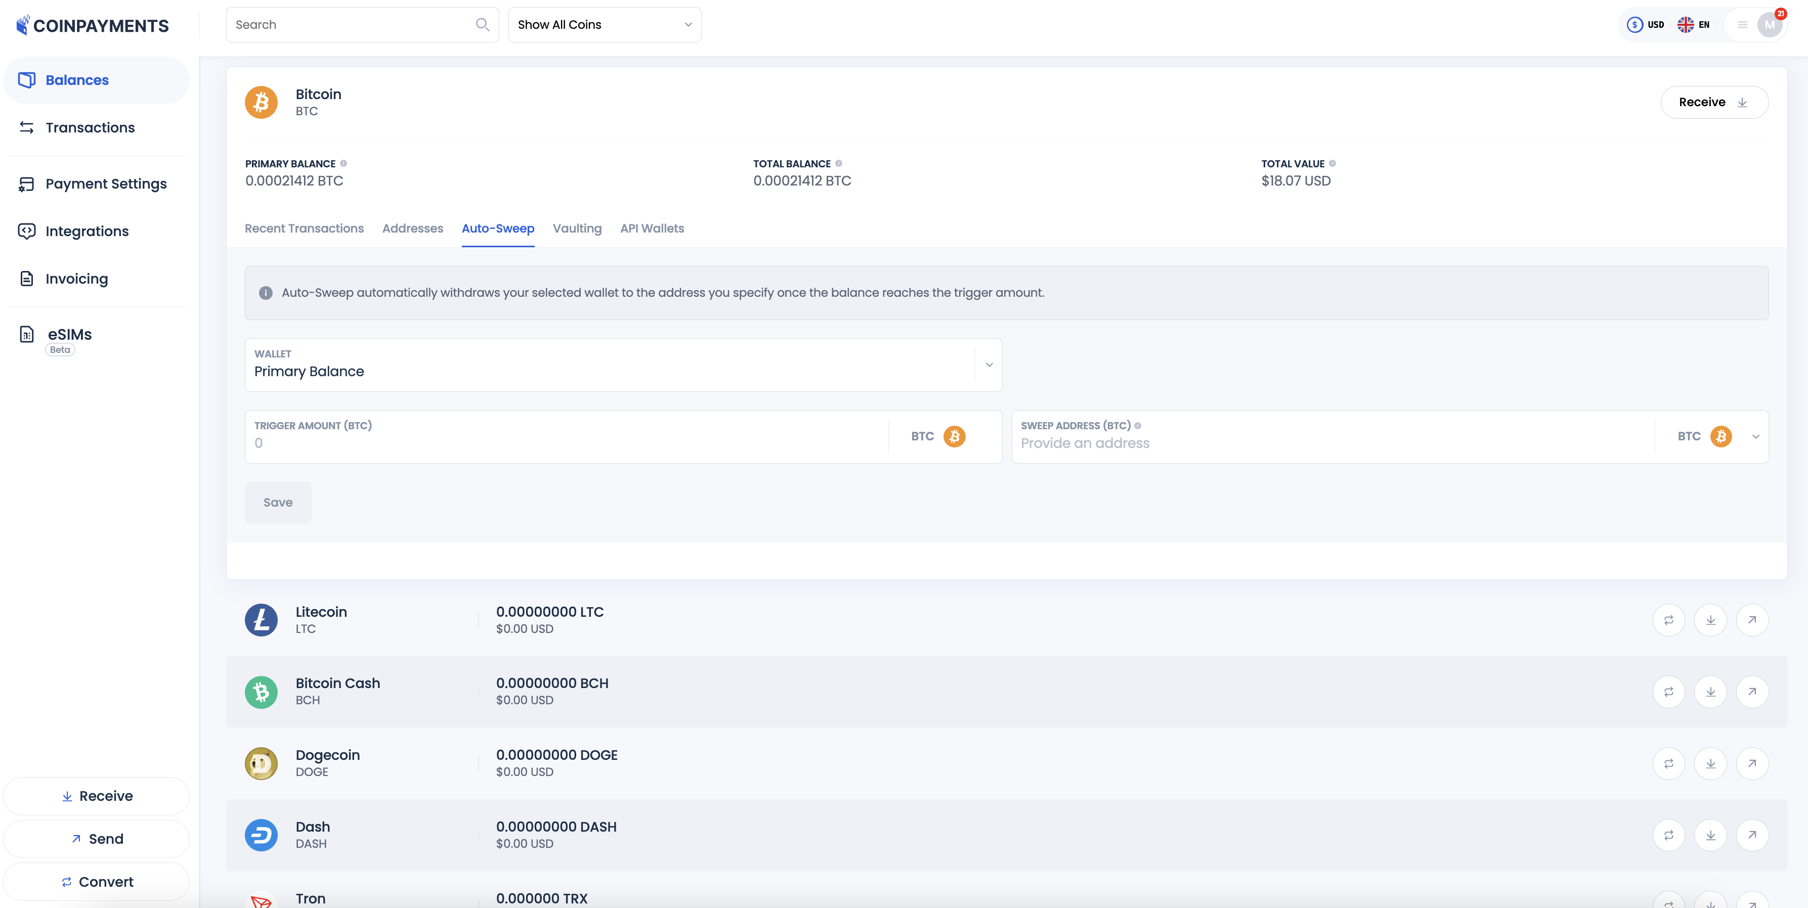Click the Save button
This screenshot has width=1808, height=908.
[278, 503]
